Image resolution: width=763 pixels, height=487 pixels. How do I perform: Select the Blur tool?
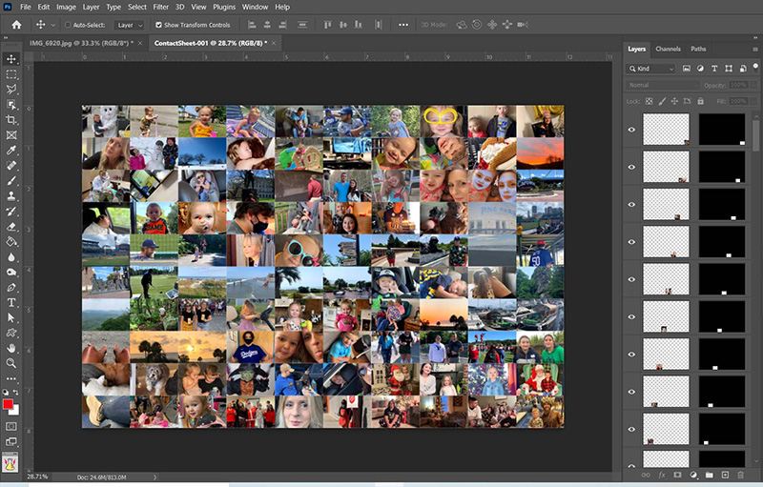click(x=11, y=256)
